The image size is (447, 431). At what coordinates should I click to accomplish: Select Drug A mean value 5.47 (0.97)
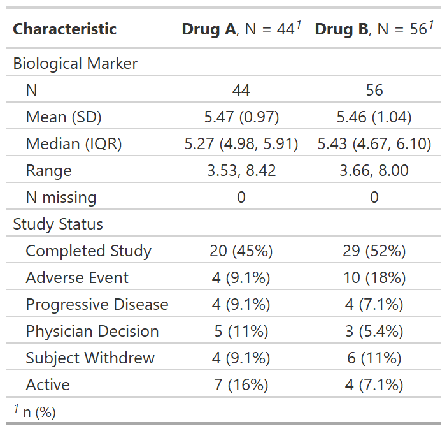pyautogui.click(x=241, y=117)
